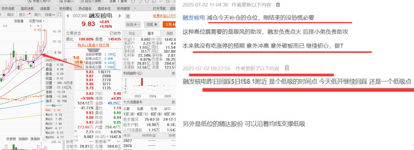Viewport: 414px width, 150px height.
Task: Click 改参数 under the chart
Action: click(x=11, y=139)
